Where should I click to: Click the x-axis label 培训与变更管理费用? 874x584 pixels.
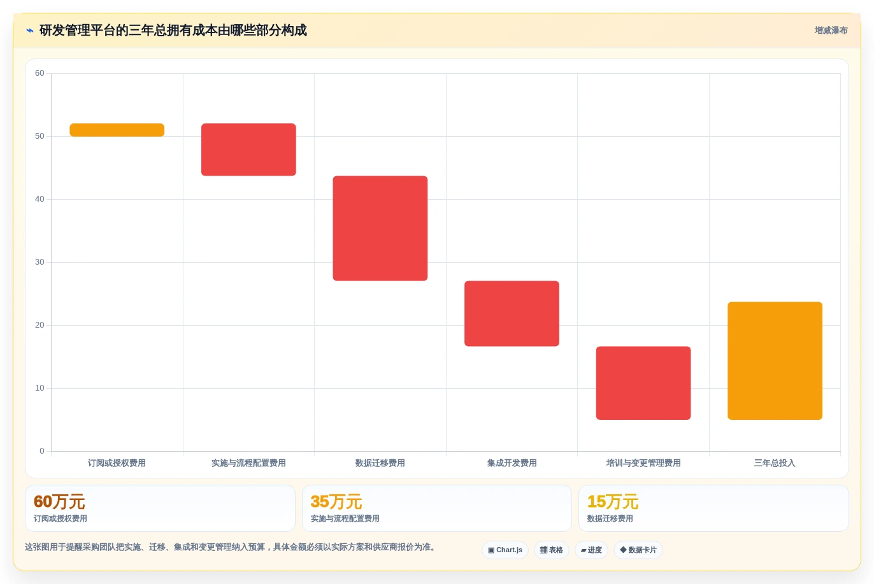[x=643, y=463]
